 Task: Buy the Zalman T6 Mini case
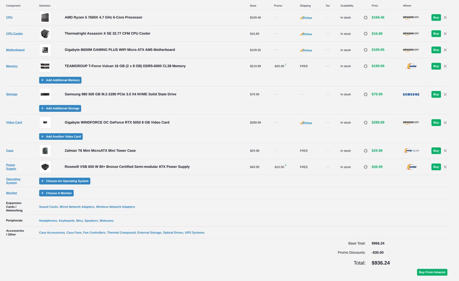436,151
